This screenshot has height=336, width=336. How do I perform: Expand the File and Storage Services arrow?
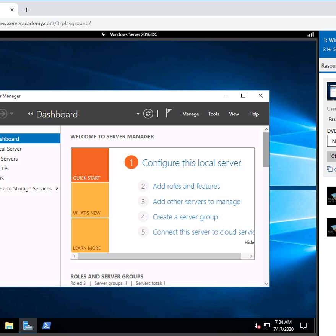coord(57,188)
